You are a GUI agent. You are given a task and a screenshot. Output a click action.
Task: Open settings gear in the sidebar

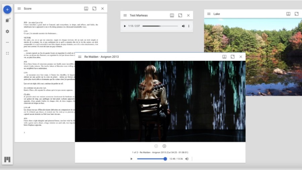pos(7,32)
